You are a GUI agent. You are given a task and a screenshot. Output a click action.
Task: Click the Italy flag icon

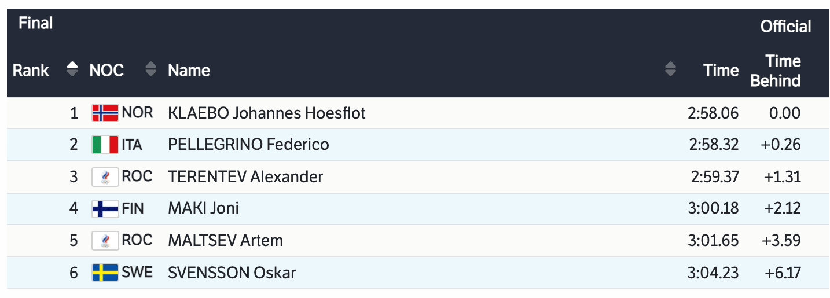(105, 145)
